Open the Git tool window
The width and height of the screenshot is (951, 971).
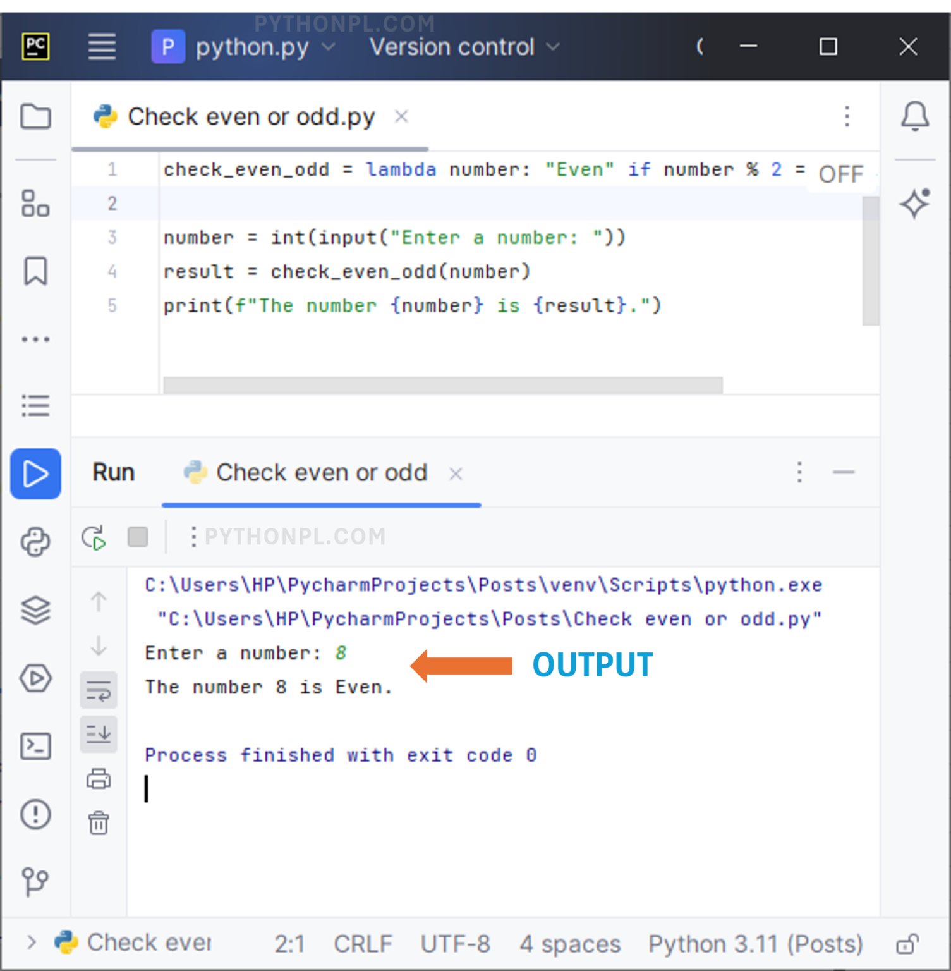[35, 882]
